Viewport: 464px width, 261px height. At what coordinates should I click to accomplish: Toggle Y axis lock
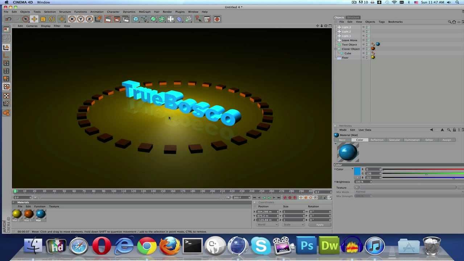click(x=80, y=19)
